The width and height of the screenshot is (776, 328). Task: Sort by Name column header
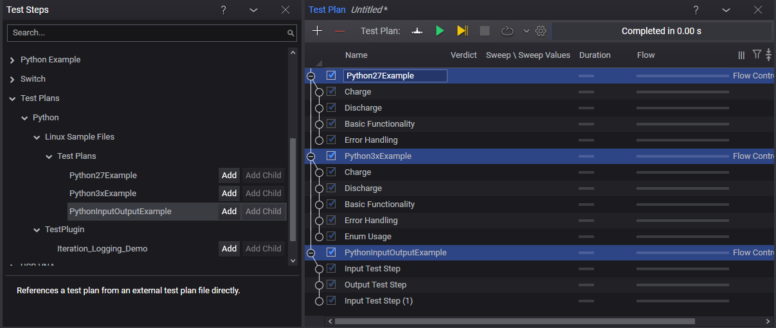pos(356,55)
